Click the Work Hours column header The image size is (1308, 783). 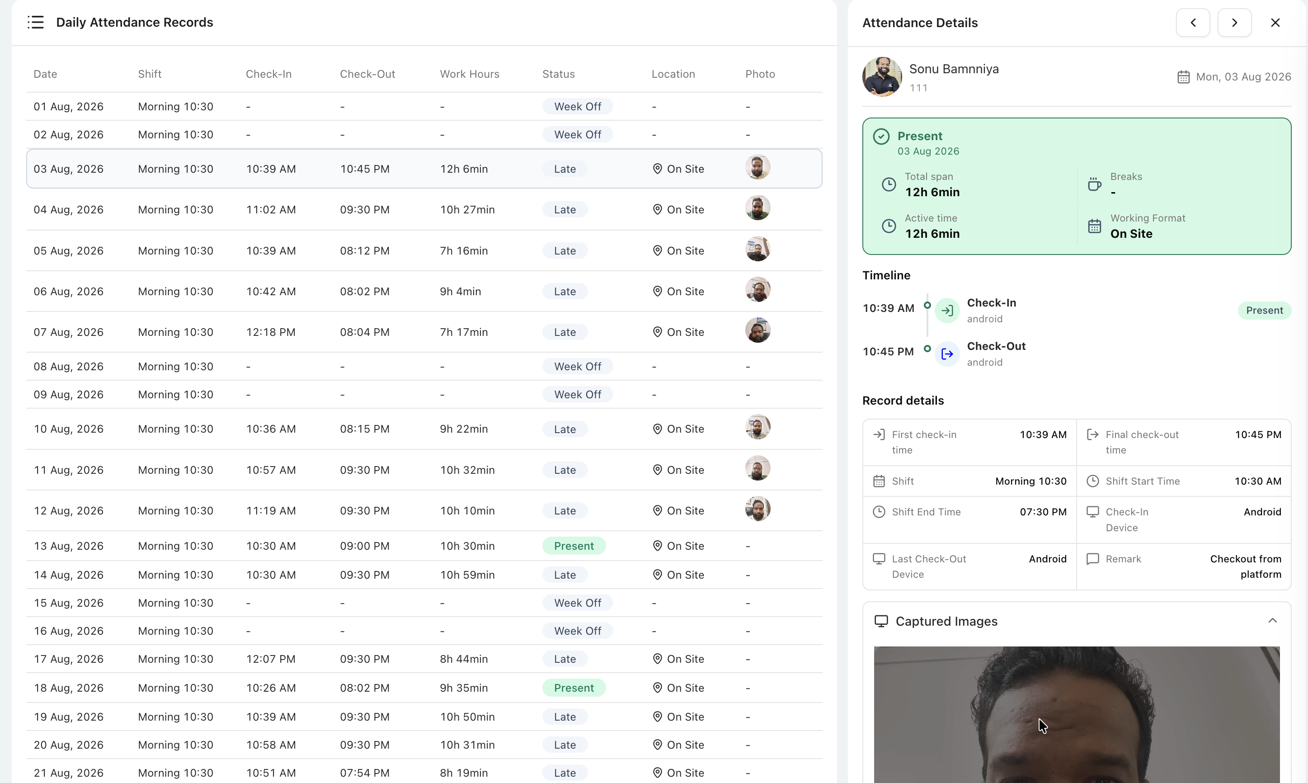tap(470, 74)
